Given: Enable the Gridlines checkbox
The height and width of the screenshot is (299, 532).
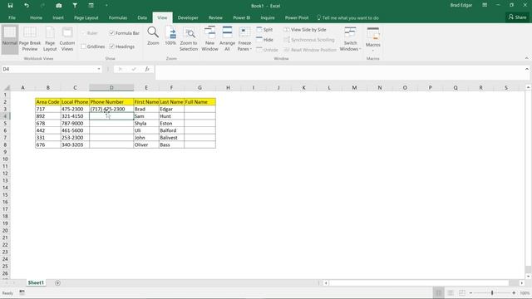Looking at the screenshot, I should [x=83, y=47].
